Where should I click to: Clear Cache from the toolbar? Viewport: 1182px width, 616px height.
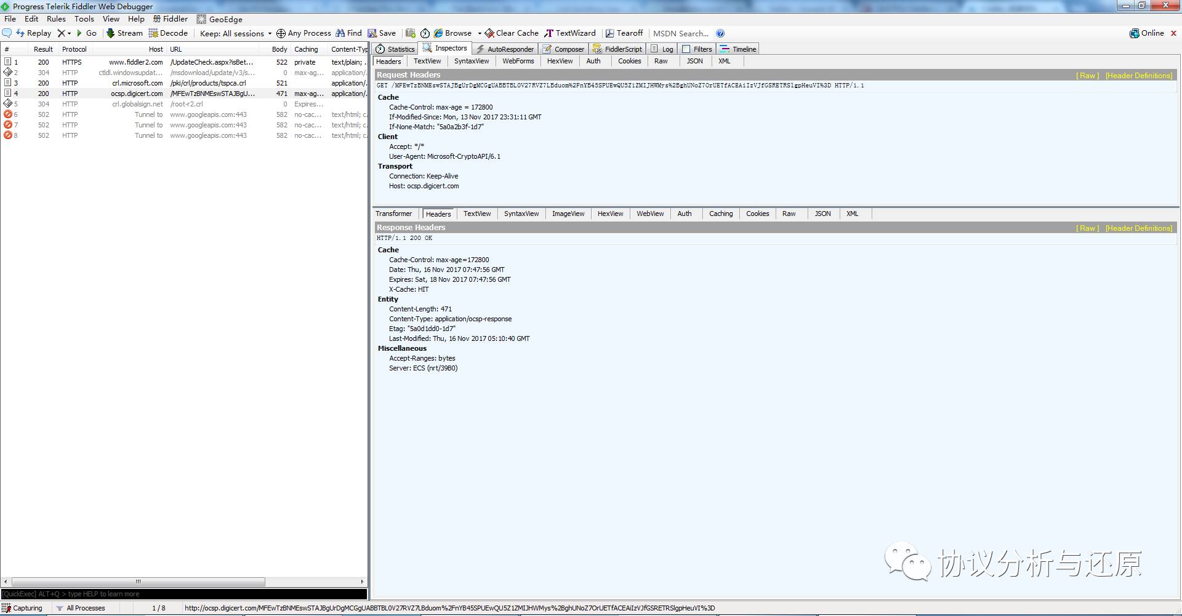pyautogui.click(x=512, y=33)
